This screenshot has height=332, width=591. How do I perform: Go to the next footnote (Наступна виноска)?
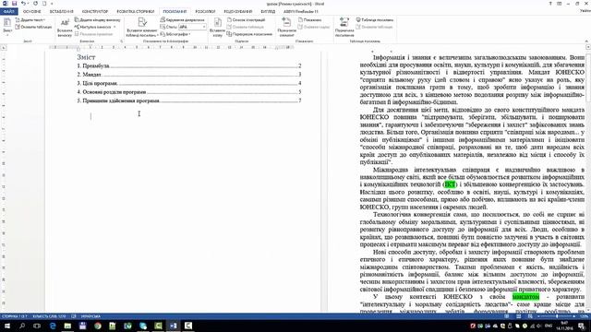(92, 27)
